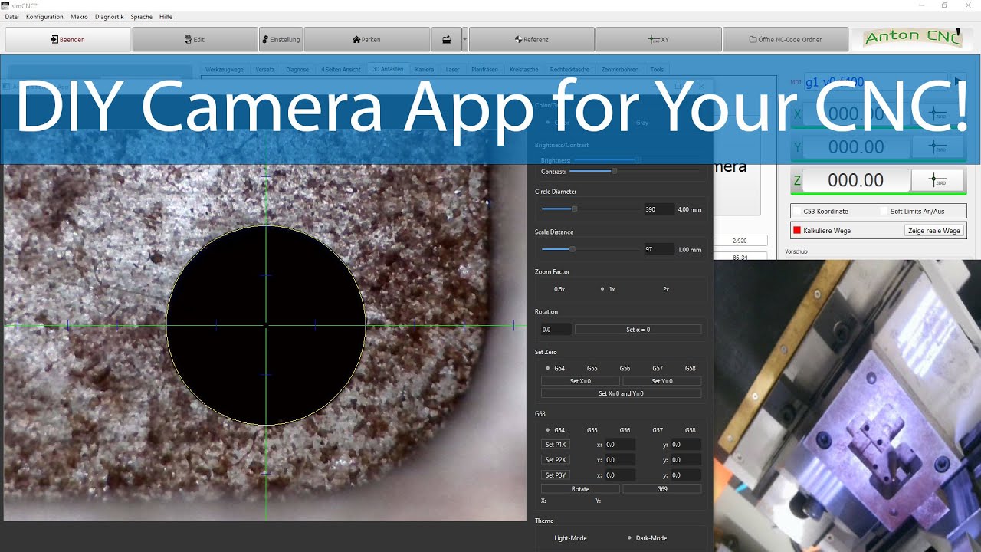Screen dimensions: 981x552
Task: Choose Light-Mode theme
Action: tap(570, 538)
